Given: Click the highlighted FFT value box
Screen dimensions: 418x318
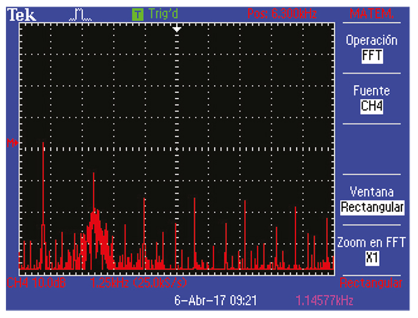Looking at the screenshot, I should pos(371,57).
